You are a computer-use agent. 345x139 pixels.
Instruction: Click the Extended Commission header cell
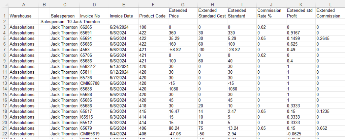[x=330, y=13]
